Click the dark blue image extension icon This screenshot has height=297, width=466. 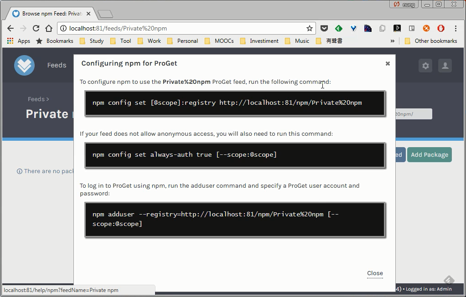[368, 28]
